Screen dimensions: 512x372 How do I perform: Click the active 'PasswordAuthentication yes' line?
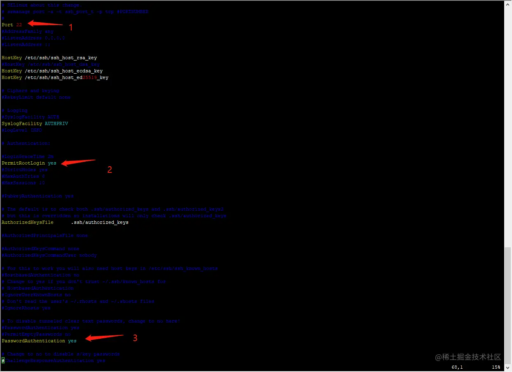click(39, 341)
